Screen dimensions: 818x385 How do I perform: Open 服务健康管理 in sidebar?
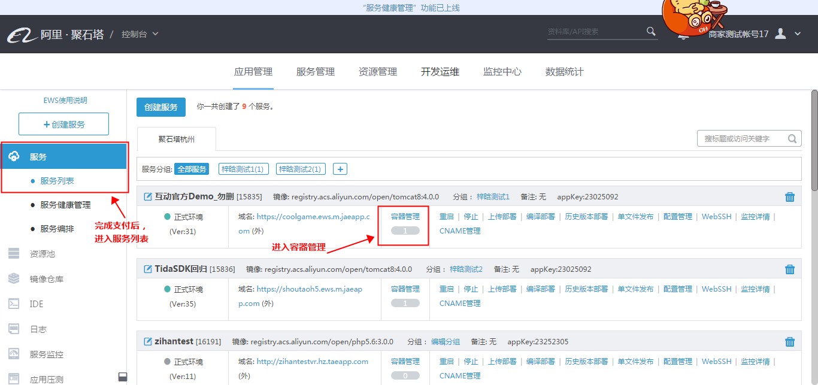pos(66,205)
